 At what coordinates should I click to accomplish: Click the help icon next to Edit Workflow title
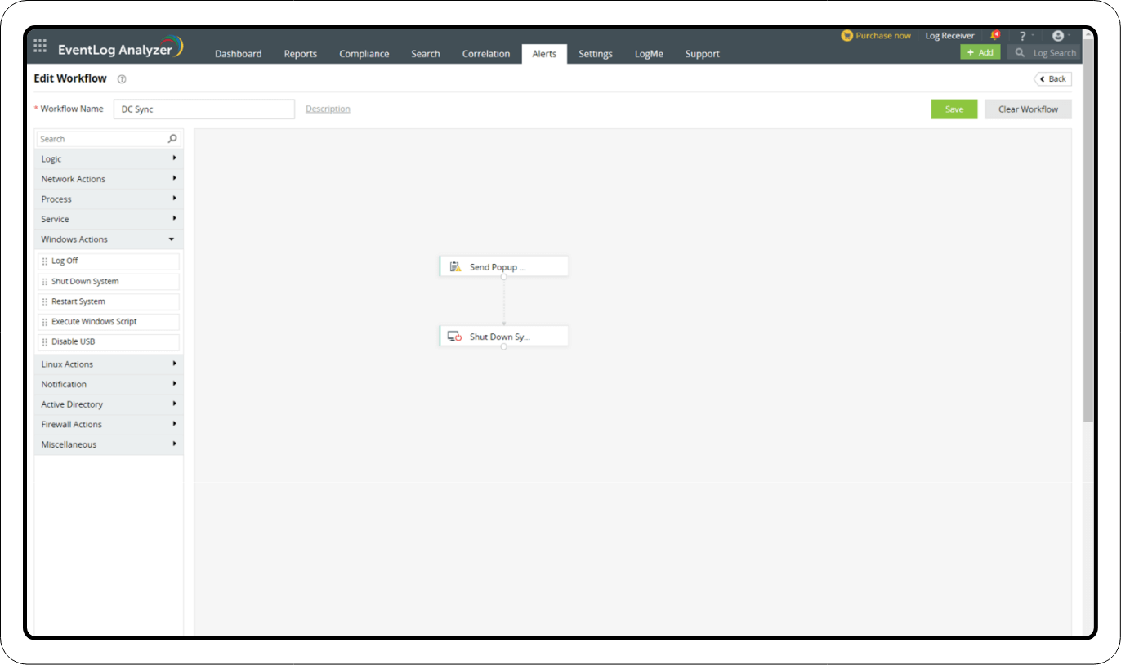click(121, 78)
